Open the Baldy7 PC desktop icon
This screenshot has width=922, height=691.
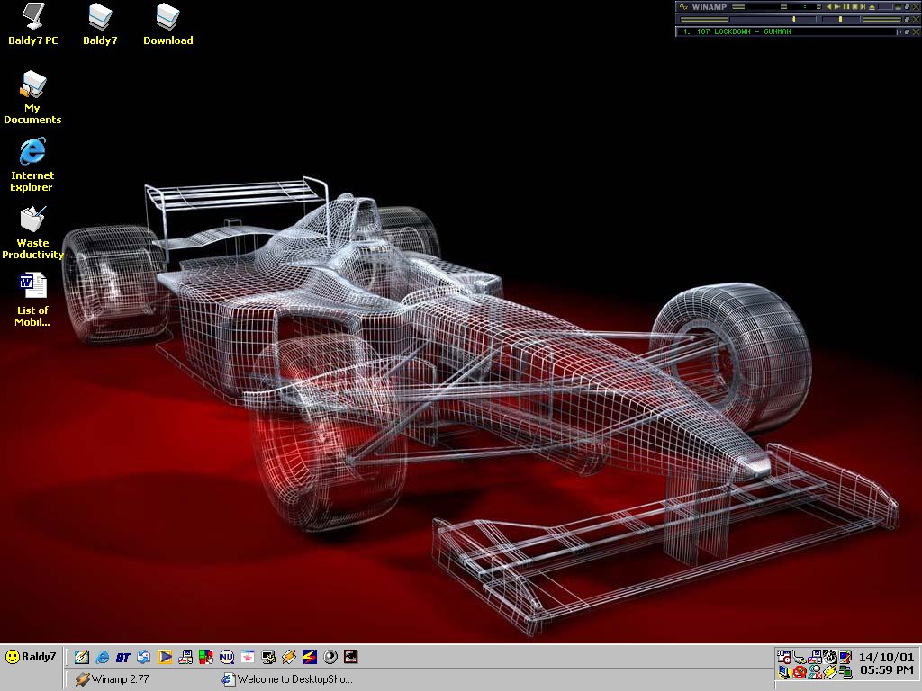tap(32, 16)
